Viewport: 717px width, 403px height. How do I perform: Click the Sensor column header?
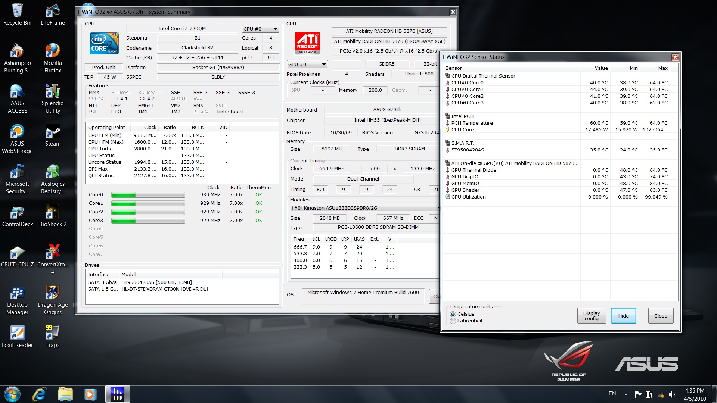[511, 68]
